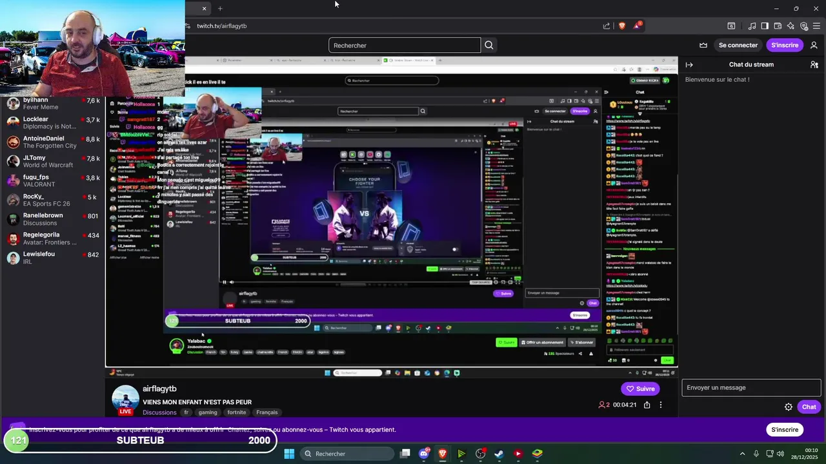This screenshot has width=826, height=464.
Task: Open RocKy_ EA Sports FC 26 channel
Action: point(53,200)
